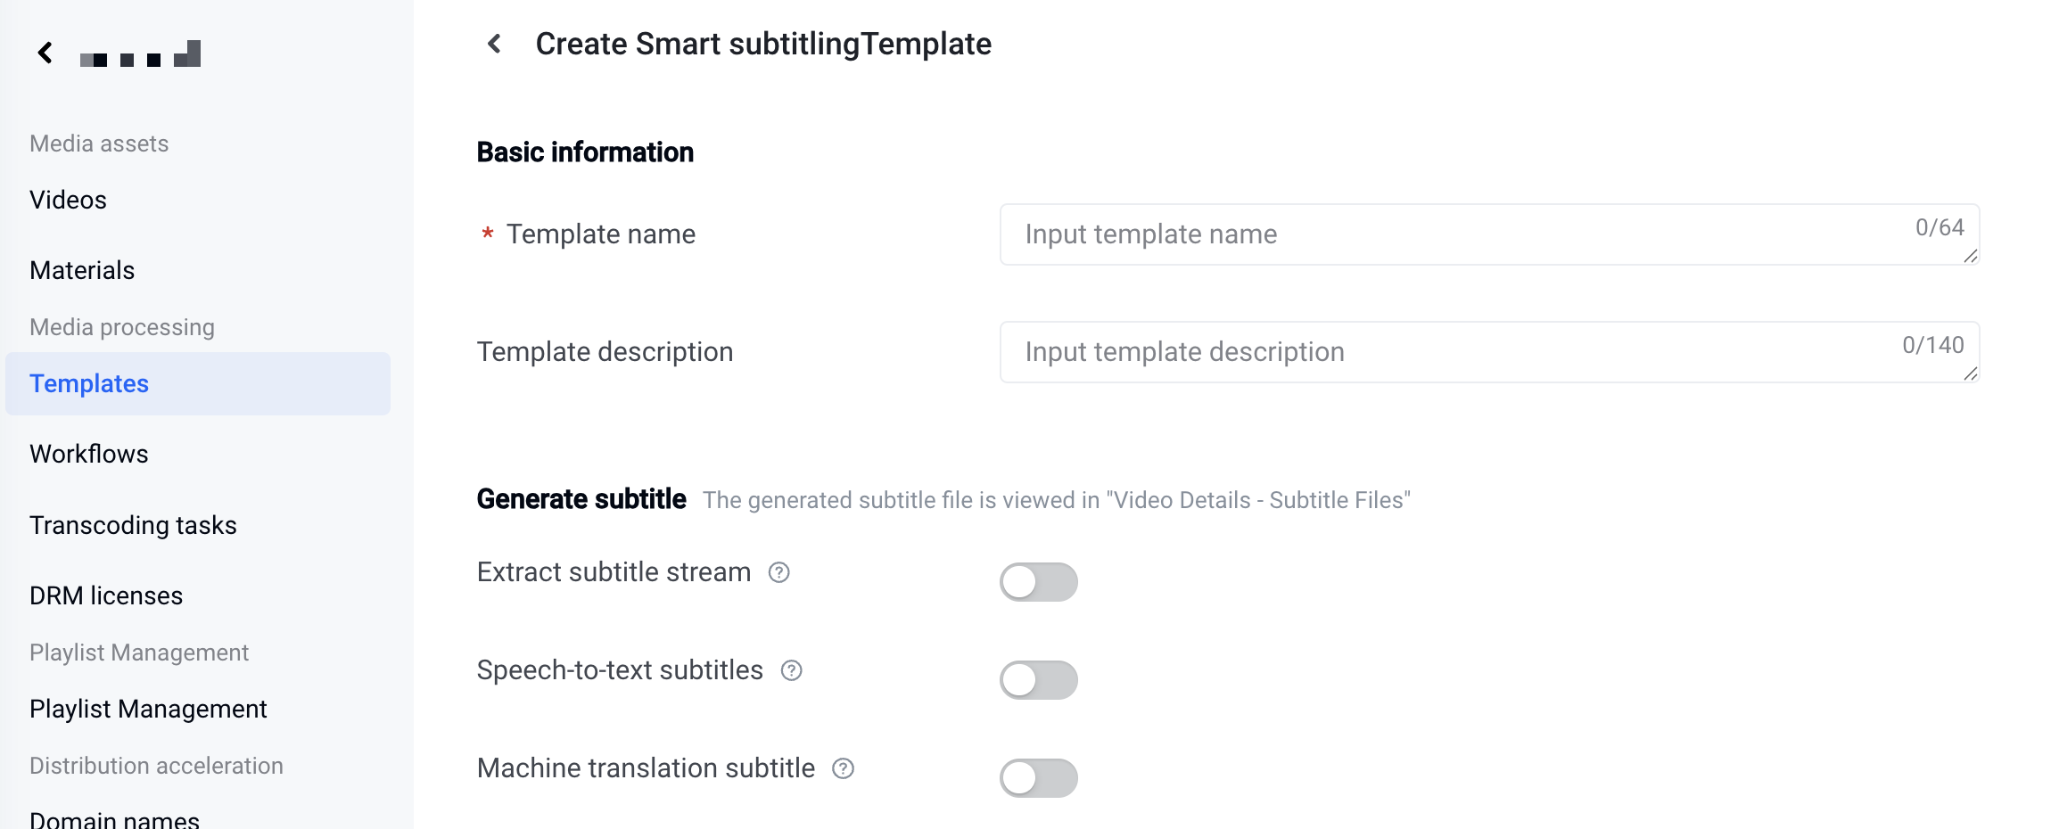2051x829 pixels.
Task: Open Domain names in the sidebar
Action: pyautogui.click(x=114, y=819)
